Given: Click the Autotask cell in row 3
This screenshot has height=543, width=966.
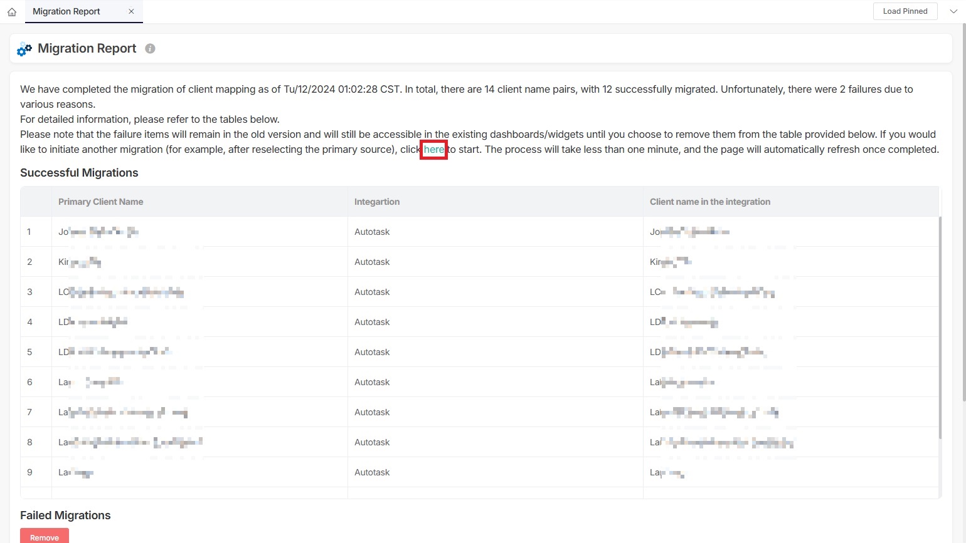Looking at the screenshot, I should (x=372, y=292).
